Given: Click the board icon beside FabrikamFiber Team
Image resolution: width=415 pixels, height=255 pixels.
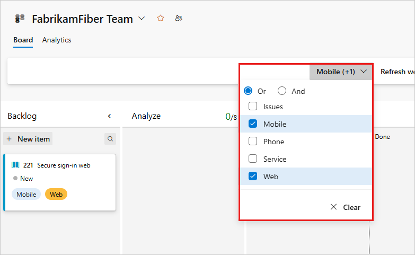Looking at the screenshot, I should coord(20,19).
